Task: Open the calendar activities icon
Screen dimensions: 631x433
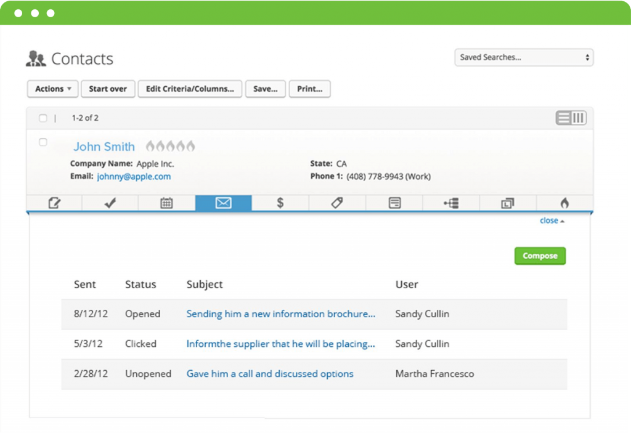Action: pos(166,203)
